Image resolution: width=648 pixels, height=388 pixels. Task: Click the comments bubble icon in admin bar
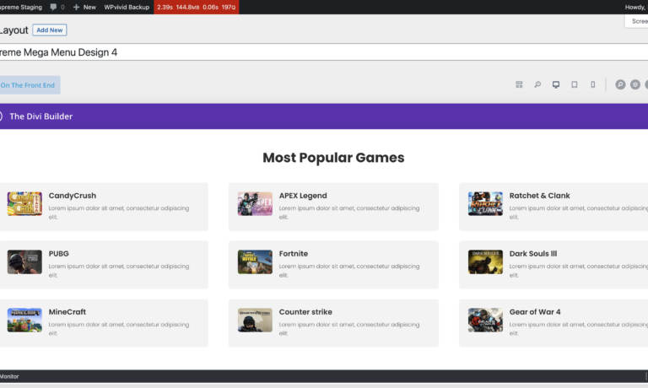[x=56, y=7]
